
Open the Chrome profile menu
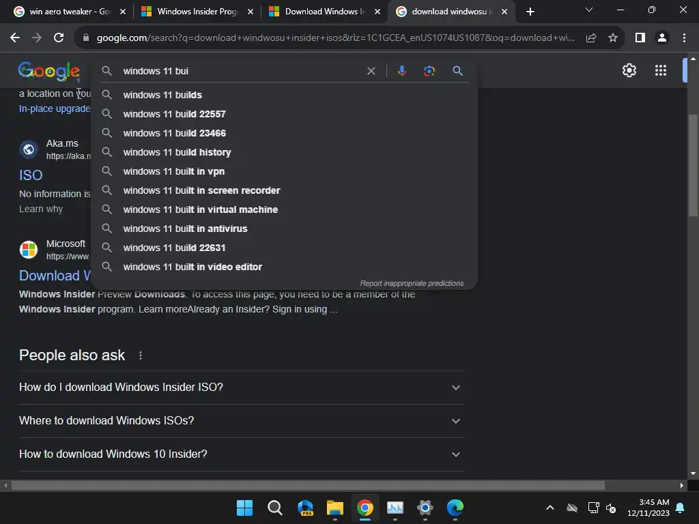tap(662, 38)
